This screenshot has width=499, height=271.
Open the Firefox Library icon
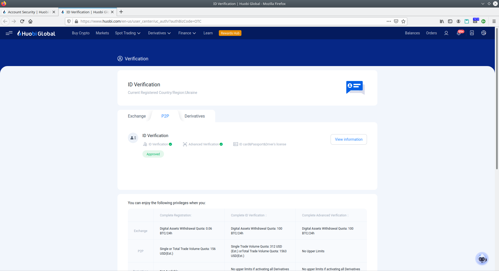(x=442, y=21)
